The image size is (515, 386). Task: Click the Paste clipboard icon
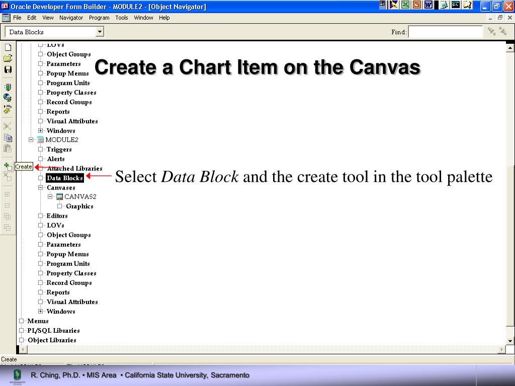(8, 148)
